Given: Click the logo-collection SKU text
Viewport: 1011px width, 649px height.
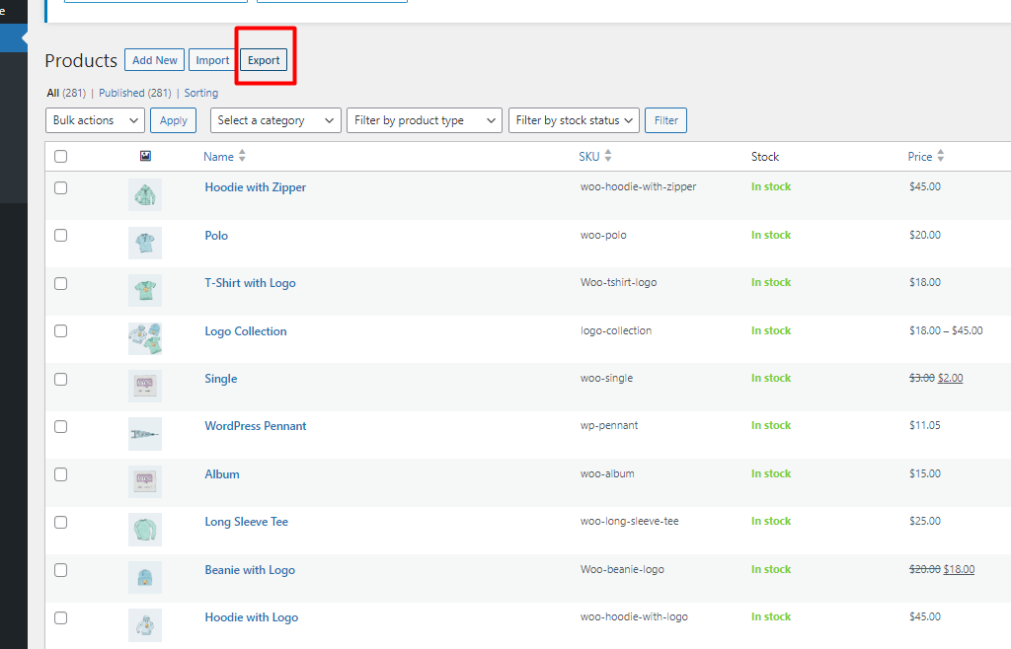Looking at the screenshot, I should pos(616,330).
